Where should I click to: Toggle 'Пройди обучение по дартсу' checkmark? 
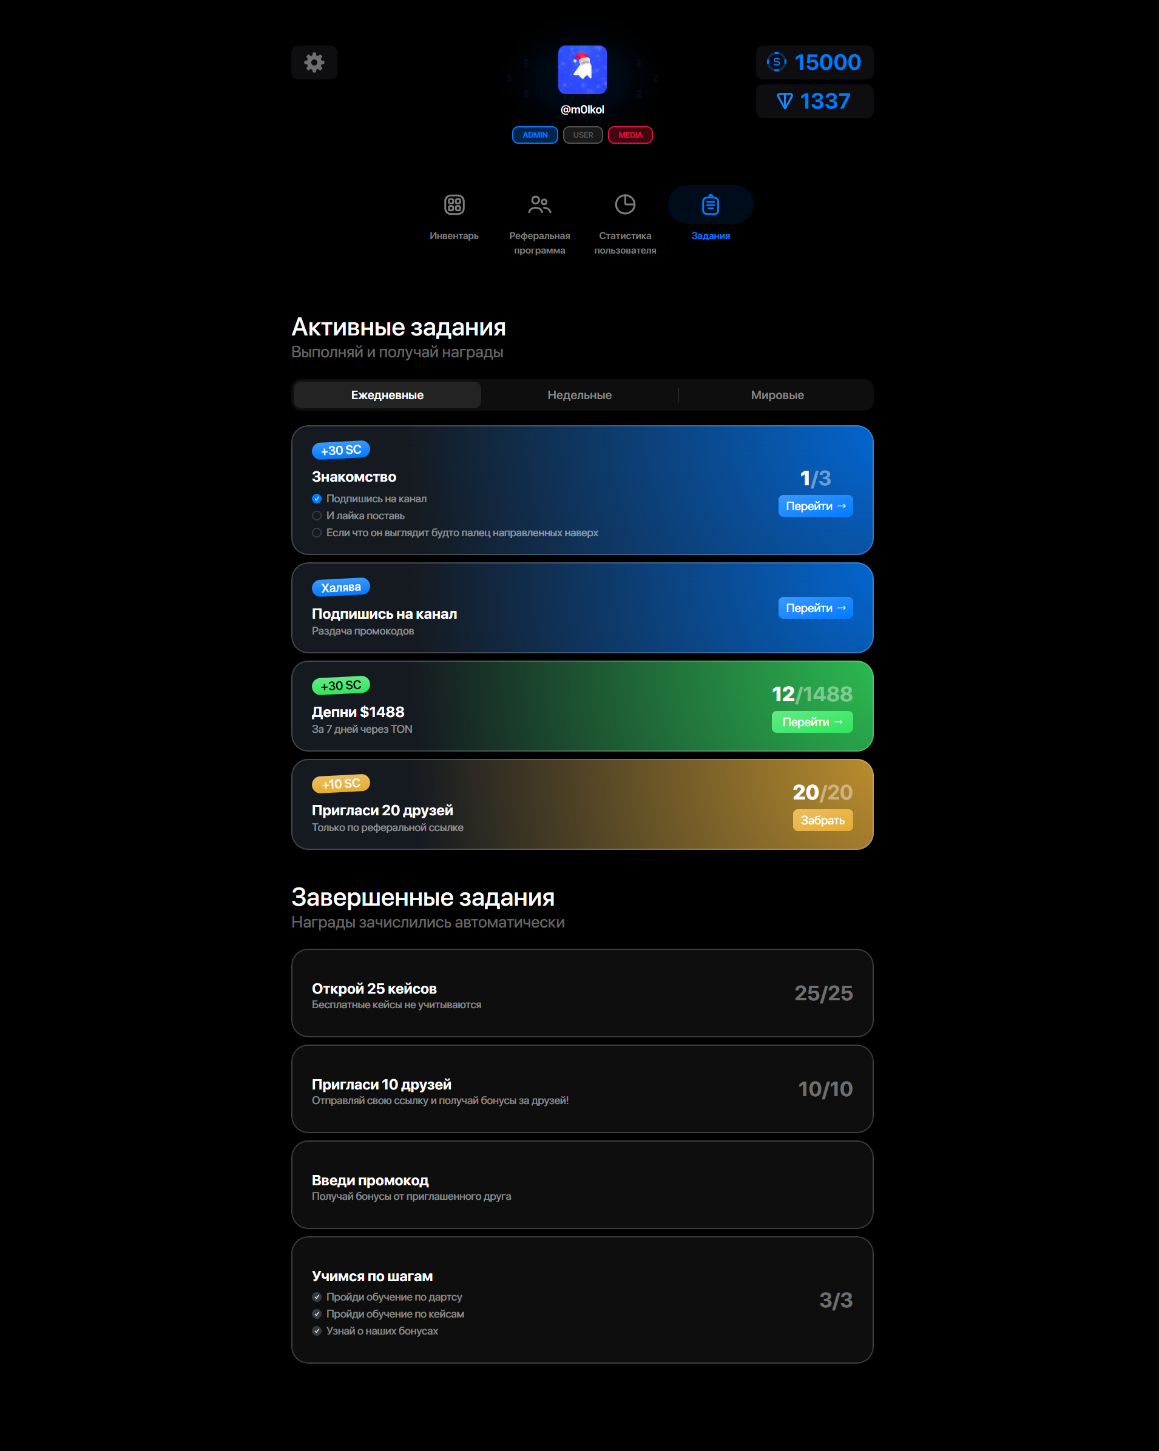pyautogui.click(x=316, y=1297)
